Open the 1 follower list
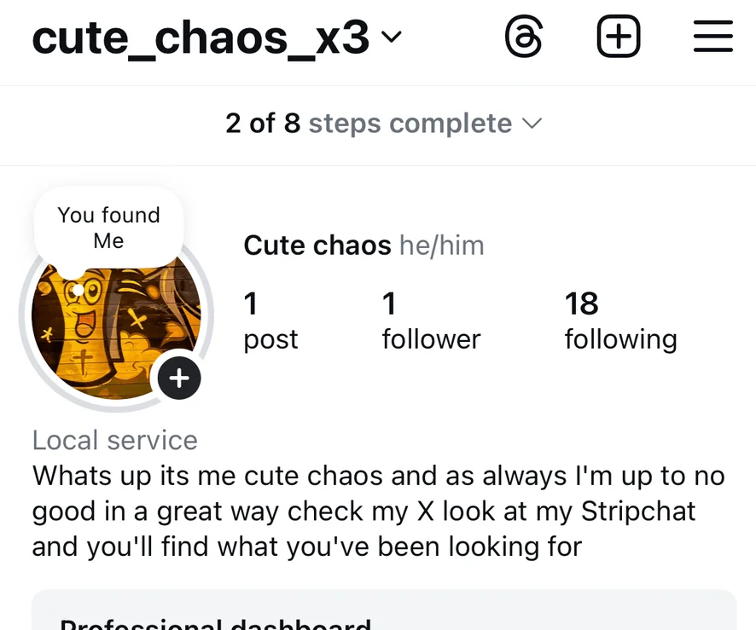756x630 pixels. 431,321
